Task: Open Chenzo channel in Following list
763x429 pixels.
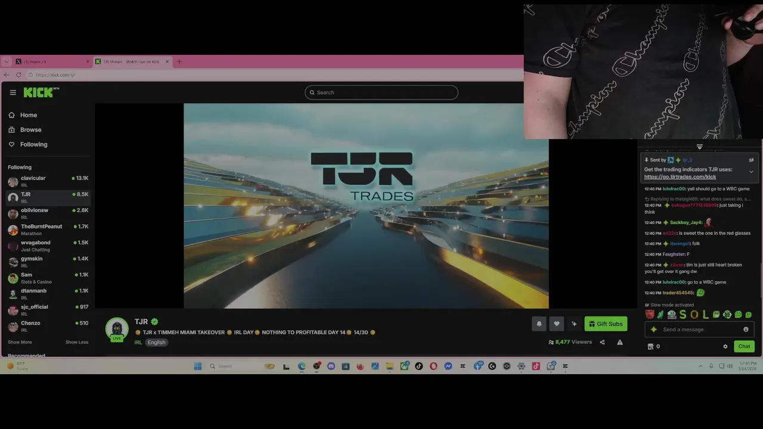Action: coord(48,326)
